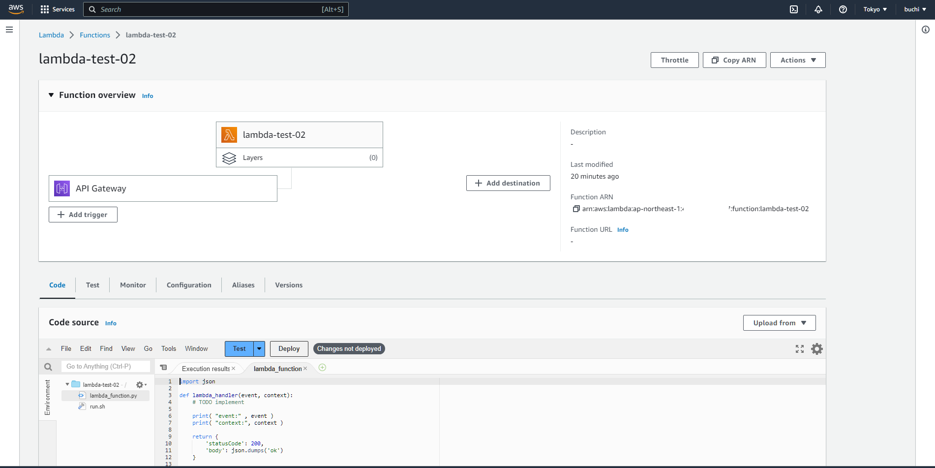The height and width of the screenshot is (468, 935).
Task: Collapse the editor menu bar arrow
Action: click(49, 349)
